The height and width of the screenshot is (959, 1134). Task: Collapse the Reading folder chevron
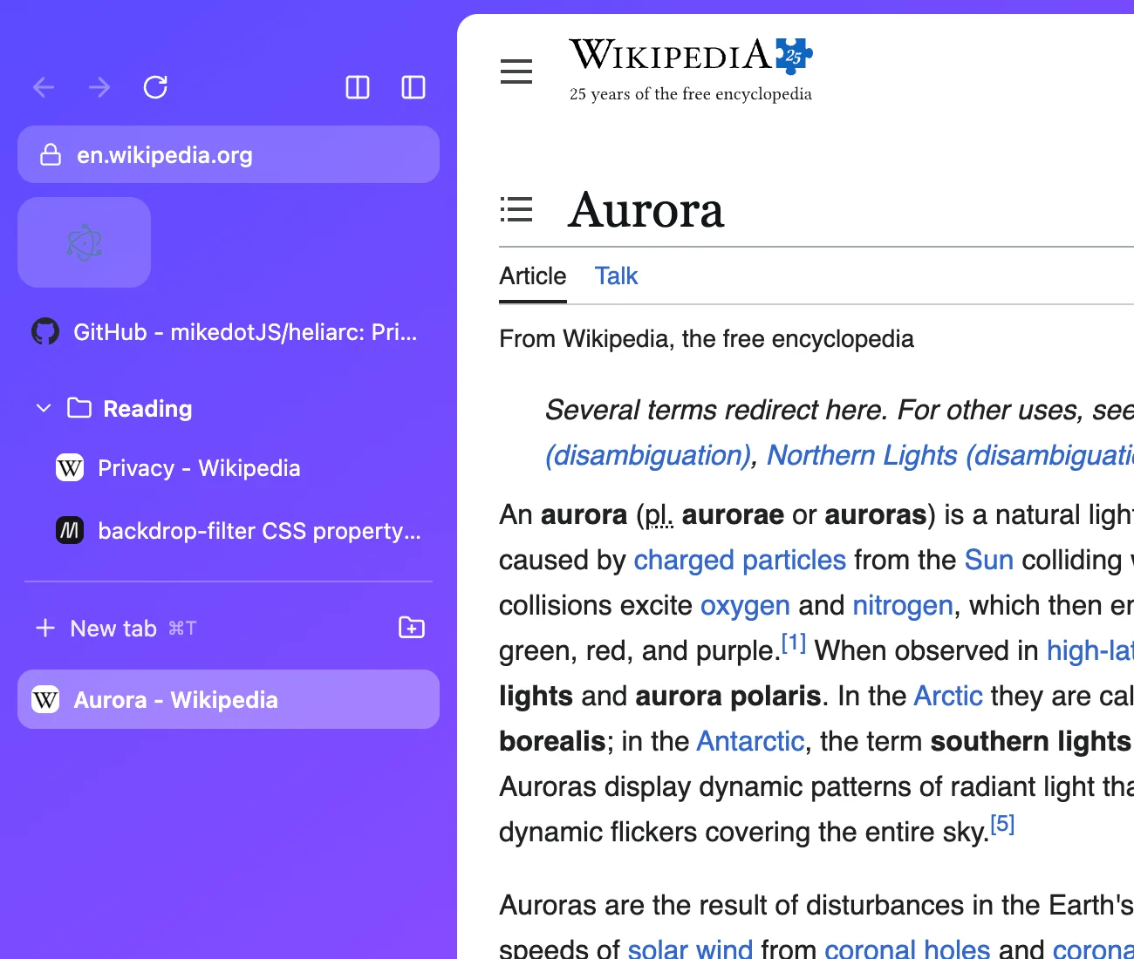tap(44, 408)
